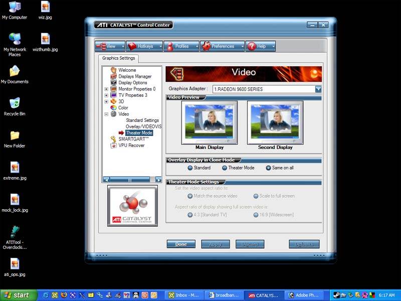Open the Color settings icon

pos(114,108)
